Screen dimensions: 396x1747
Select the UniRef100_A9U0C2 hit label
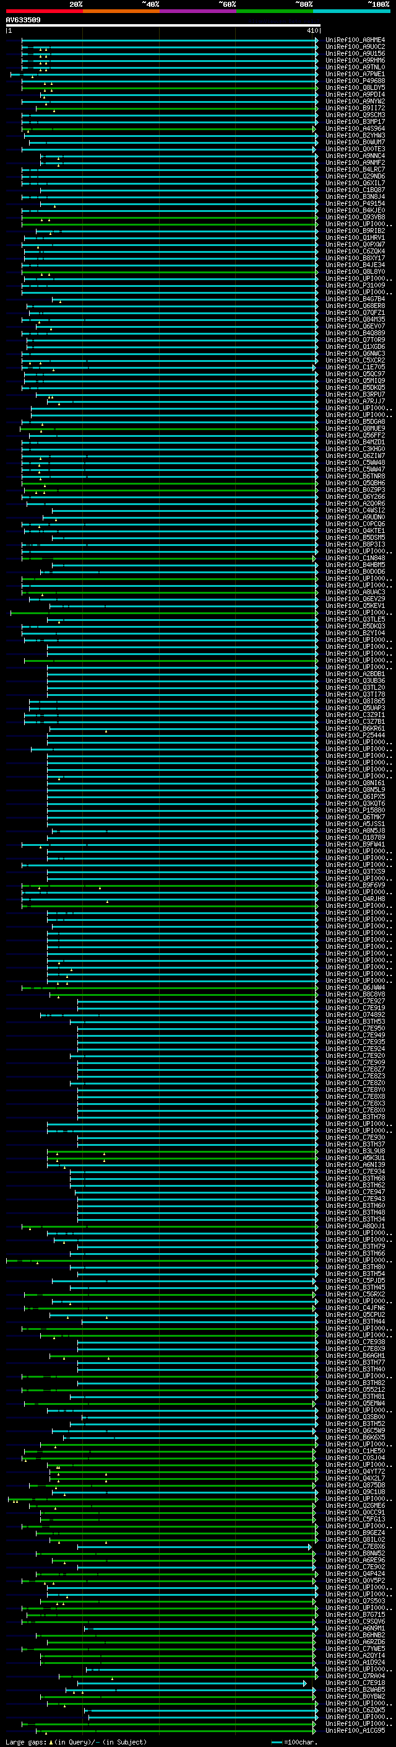click(355, 47)
